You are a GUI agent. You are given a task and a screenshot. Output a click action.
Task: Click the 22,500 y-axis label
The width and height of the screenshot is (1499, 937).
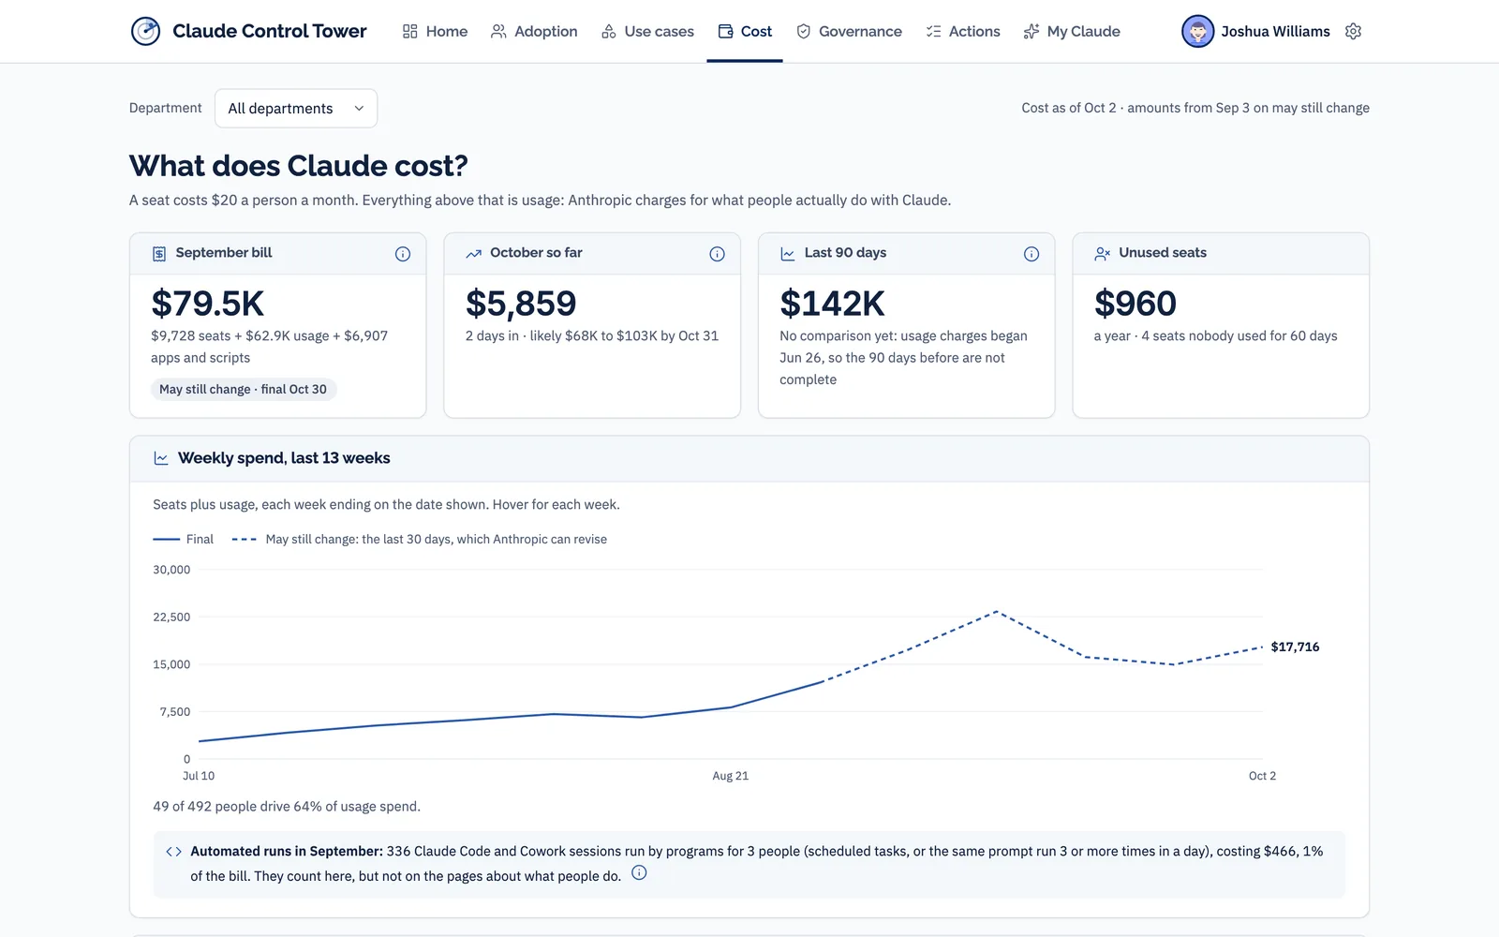(171, 617)
